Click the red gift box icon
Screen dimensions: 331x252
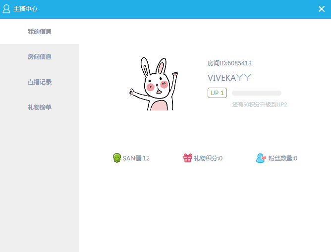tap(187, 158)
